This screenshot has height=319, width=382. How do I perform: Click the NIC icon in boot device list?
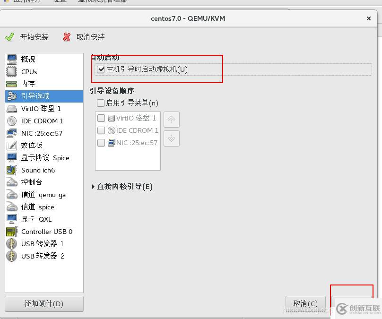coord(111,143)
